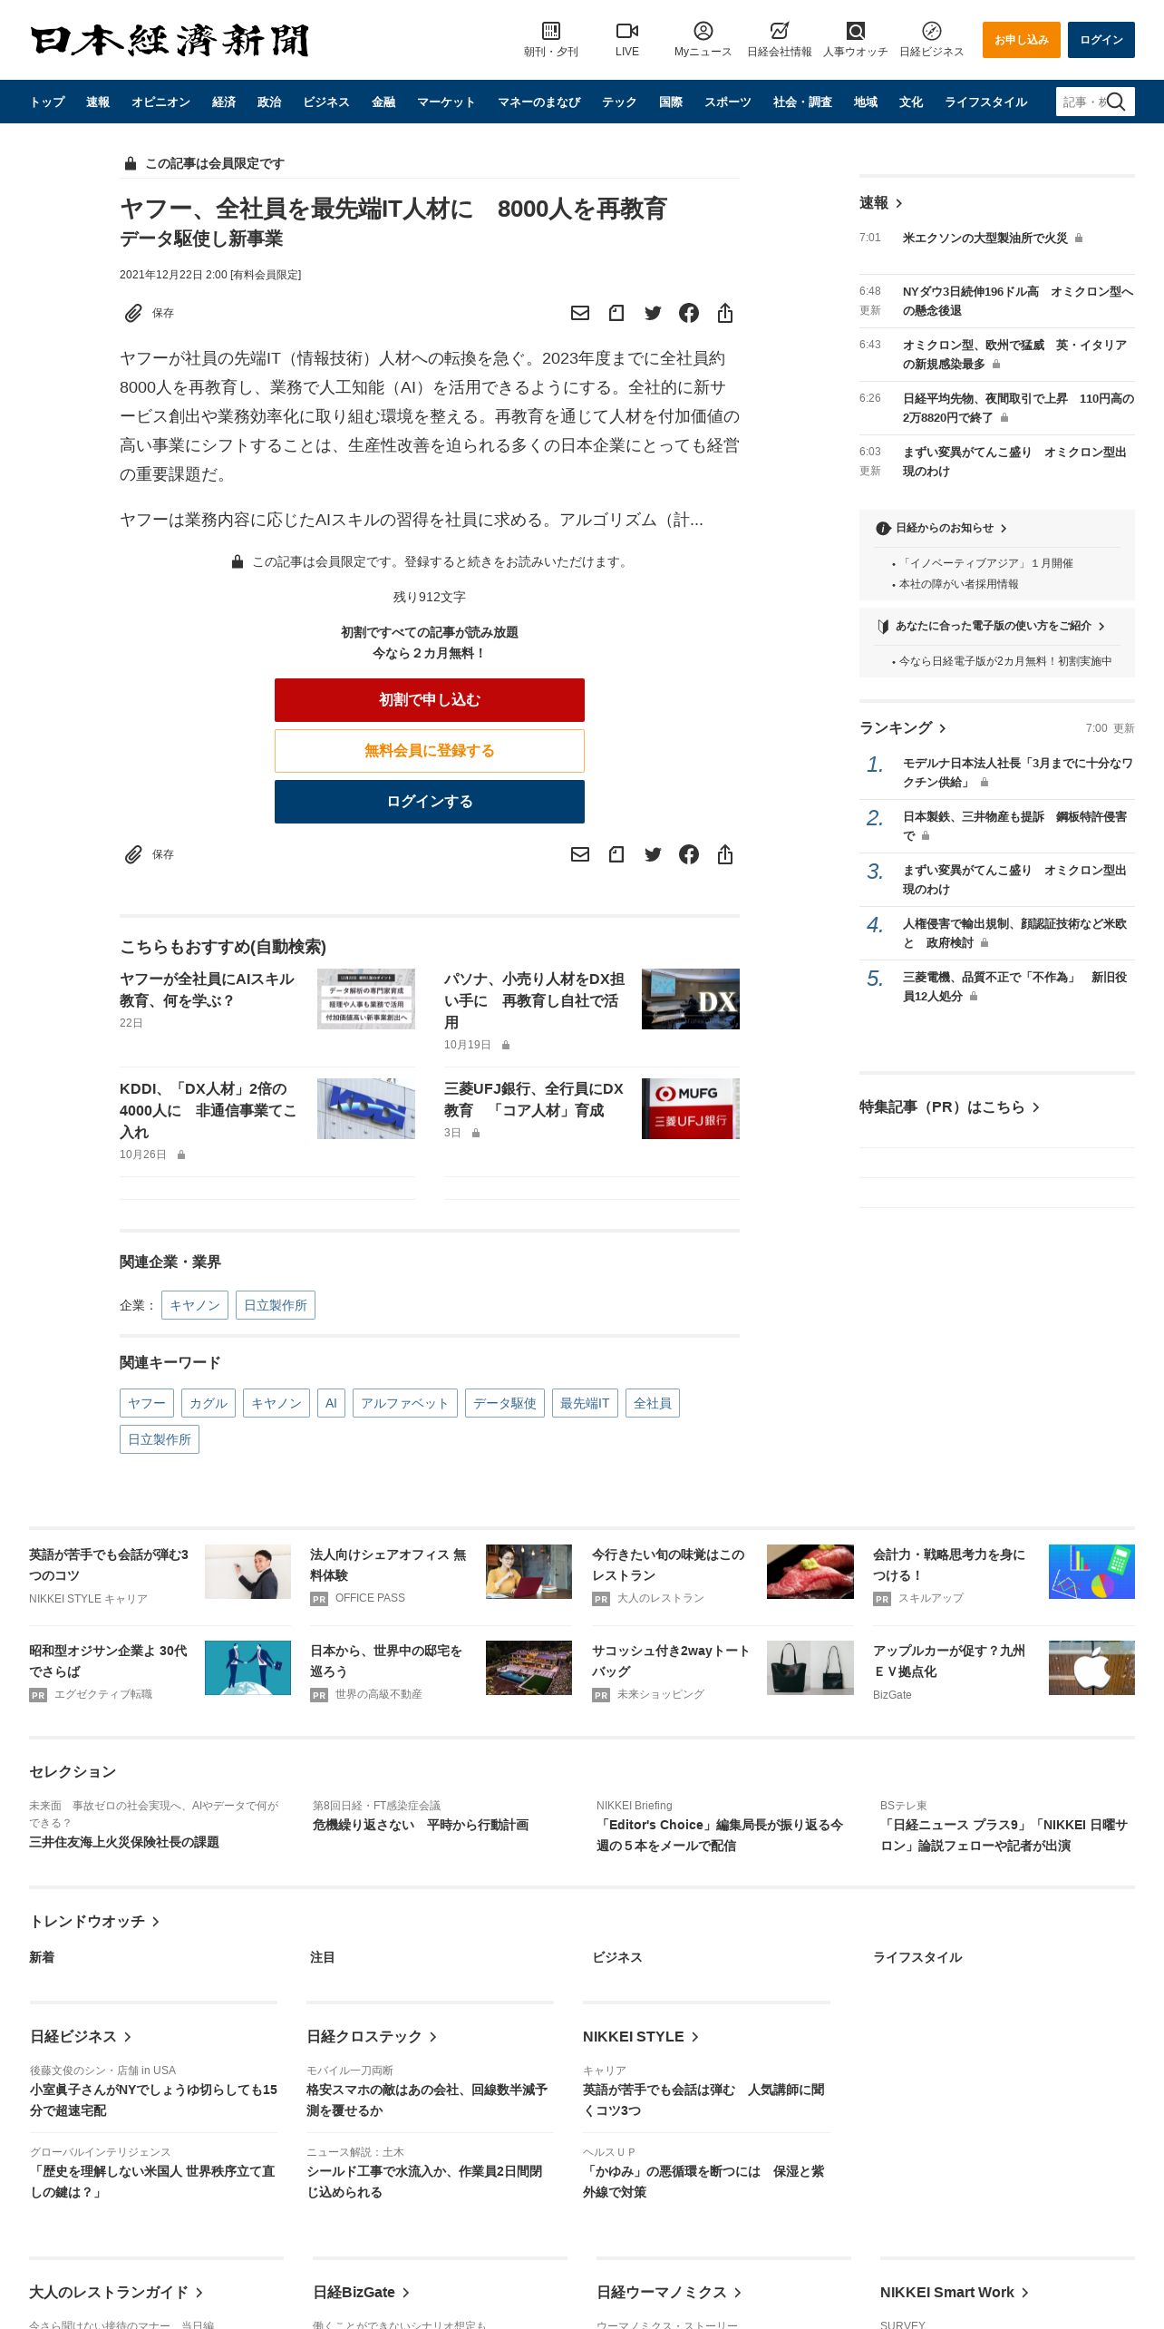Share on Twitter, top icon row
The height and width of the screenshot is (2329, 1164).
653,313
